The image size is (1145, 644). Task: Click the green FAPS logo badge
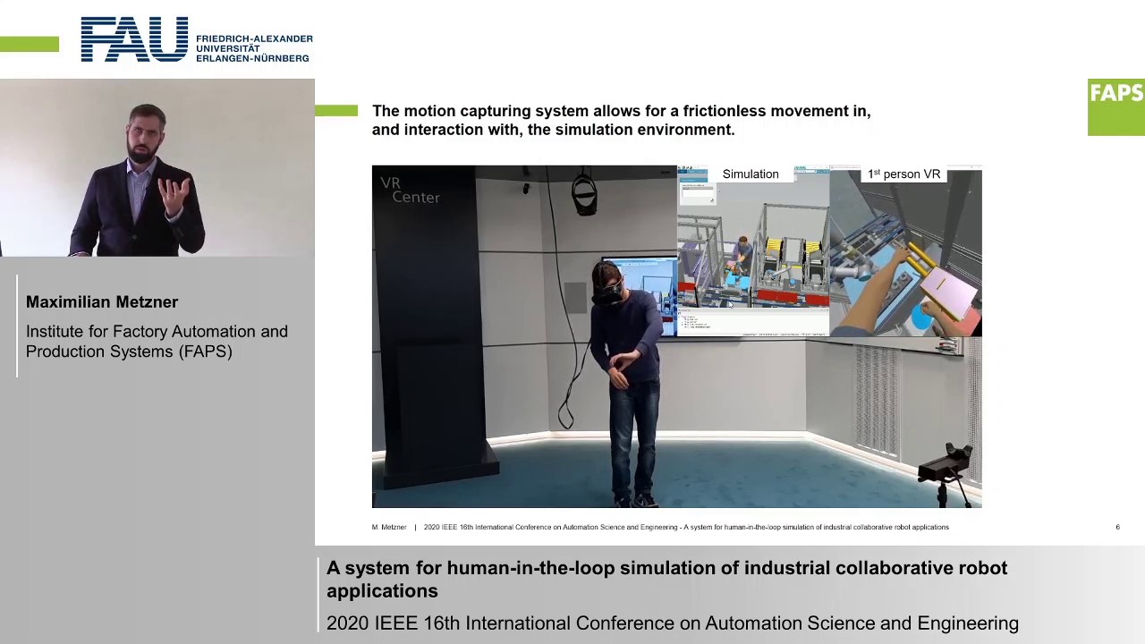[x=1115, y=106]
